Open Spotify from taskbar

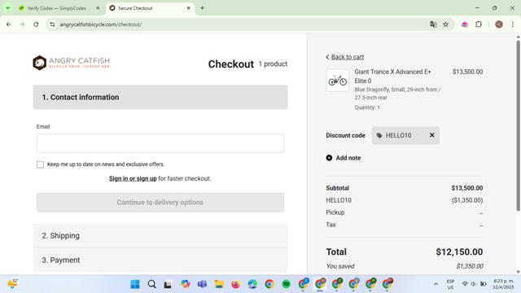[286, 284]
